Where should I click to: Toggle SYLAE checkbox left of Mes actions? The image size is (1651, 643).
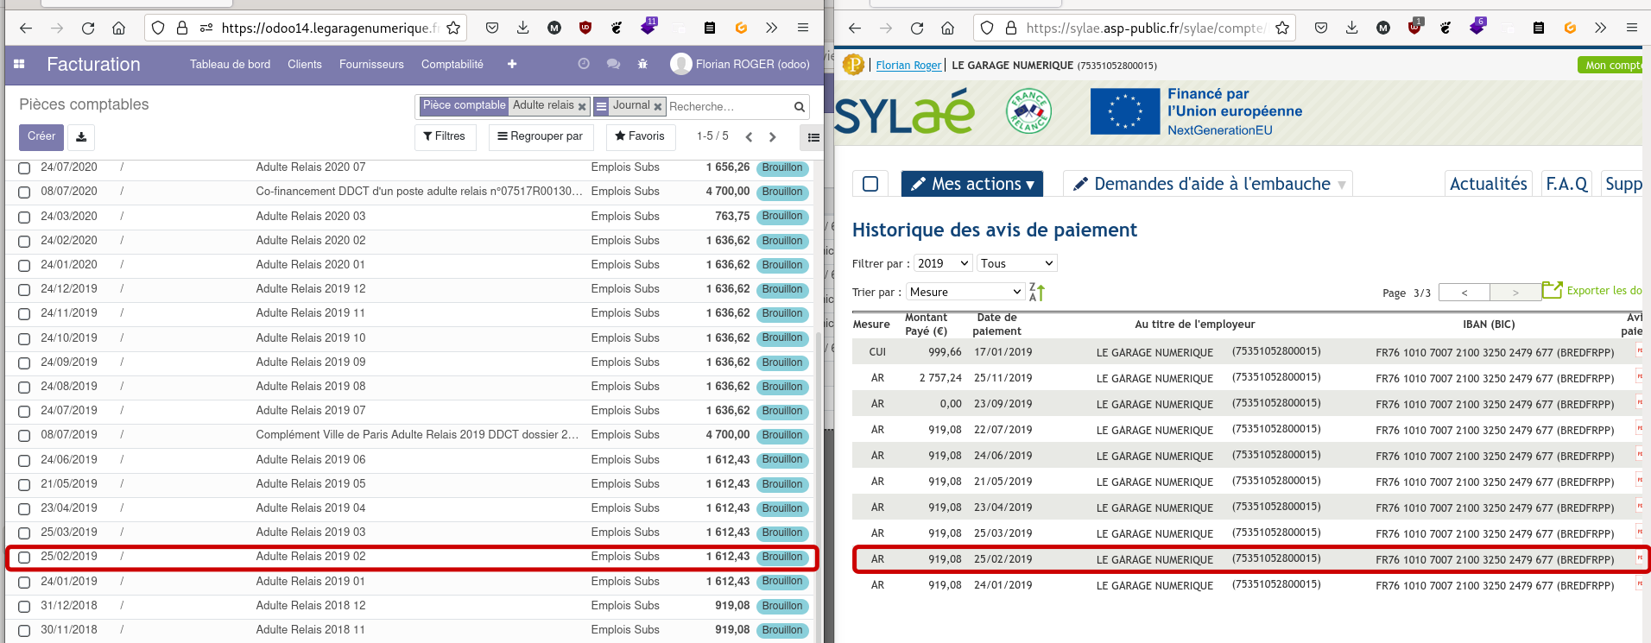pos(870,184)
